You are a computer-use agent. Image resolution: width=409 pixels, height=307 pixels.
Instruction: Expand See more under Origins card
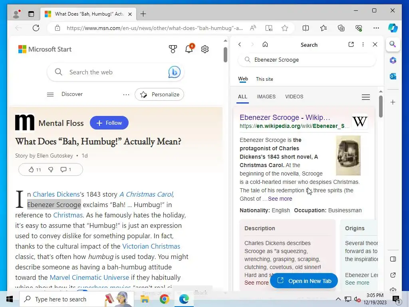(x=357, y=283)
